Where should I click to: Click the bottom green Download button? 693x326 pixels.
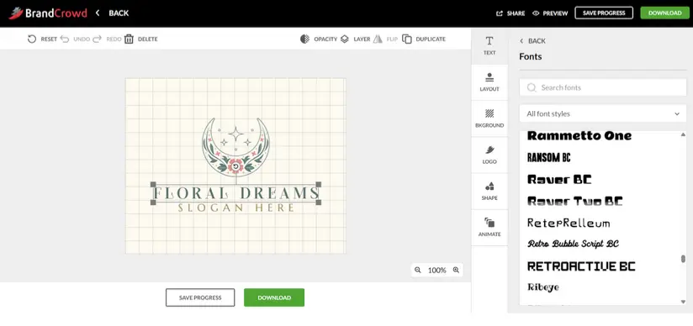(274, 297)
